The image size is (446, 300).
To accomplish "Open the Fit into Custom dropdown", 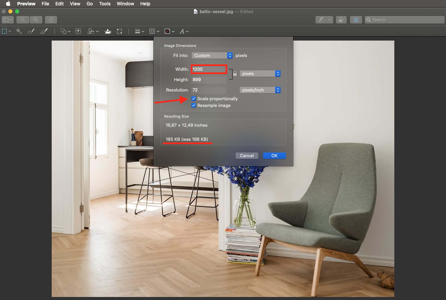I will pos(212,55).
